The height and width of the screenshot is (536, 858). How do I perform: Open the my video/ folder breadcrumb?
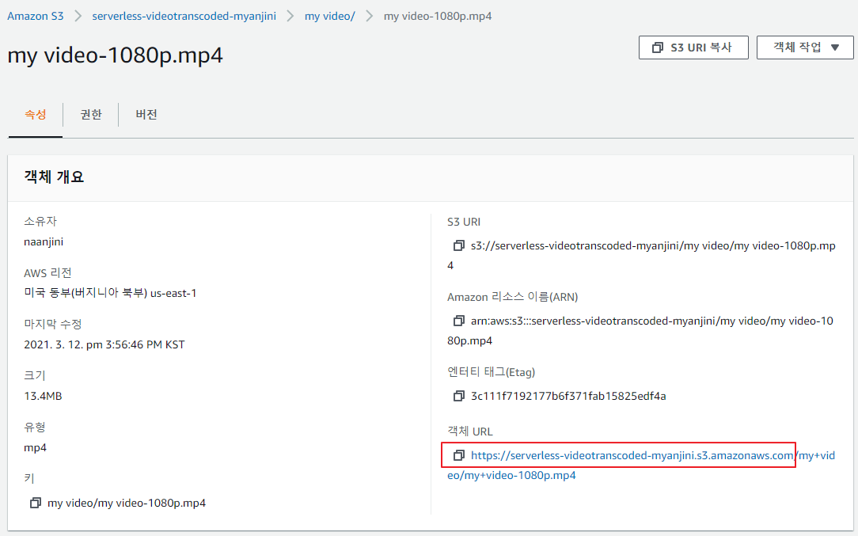329,16
